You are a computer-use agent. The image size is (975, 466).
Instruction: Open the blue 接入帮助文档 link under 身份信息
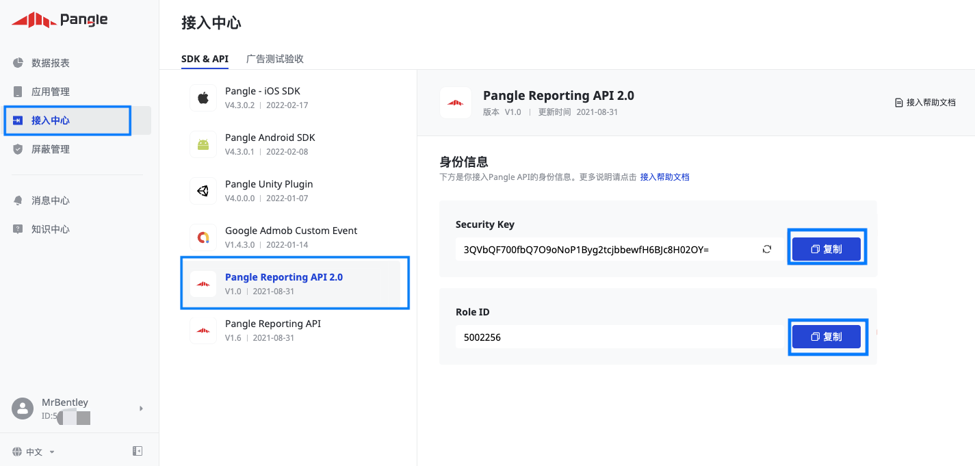pos(664,177)
